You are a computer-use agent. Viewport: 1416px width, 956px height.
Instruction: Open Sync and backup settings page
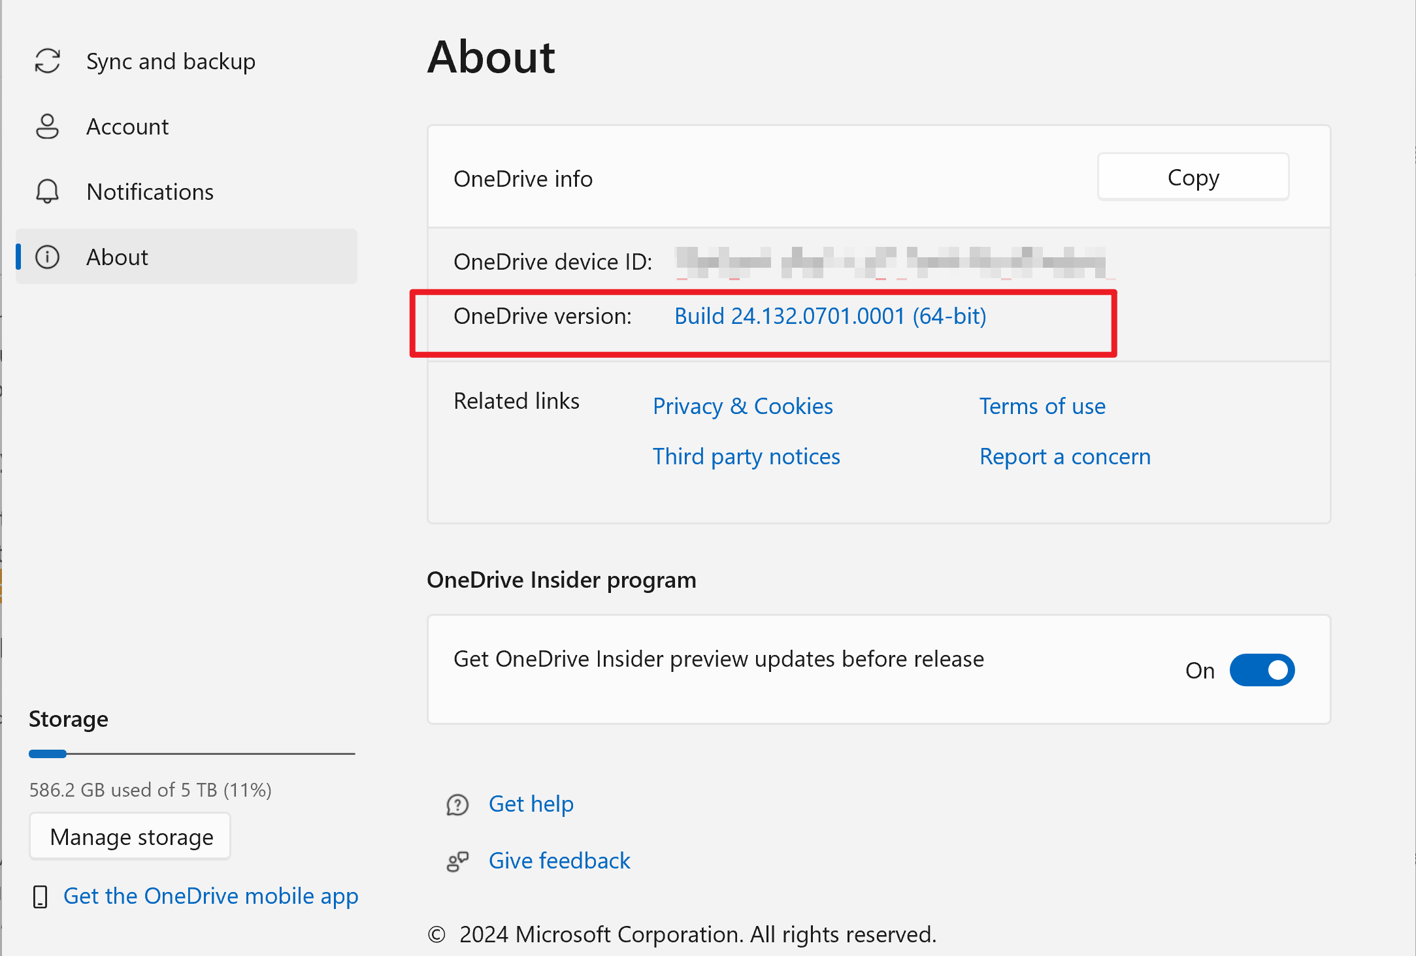[x=186, y=61]
